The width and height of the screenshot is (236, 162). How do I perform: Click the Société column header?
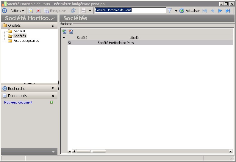(82, 38)
